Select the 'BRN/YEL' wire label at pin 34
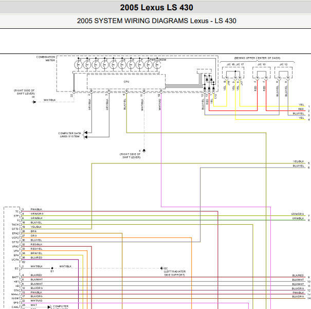The width and height of the screenshot is (311, 309). pos(36,253)
